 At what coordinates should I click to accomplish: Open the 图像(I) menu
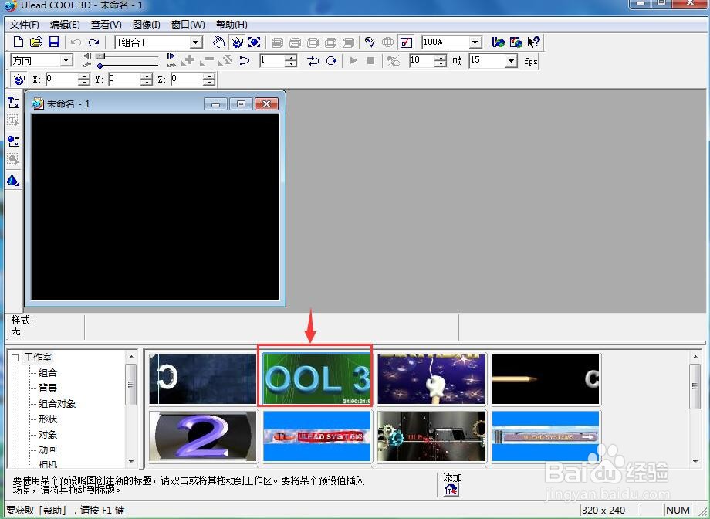pos(147,25)
